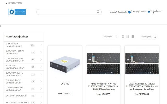Expand ՀԱՄԱԿԱՐԳԻՉՆԵՐ / ՄՈՆԻՏՈՐՆԵՐ category arrow
Screen dimensions: 167x104
tap(41, 52)
